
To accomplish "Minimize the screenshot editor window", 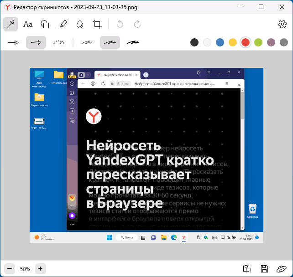I will (241, 7).
